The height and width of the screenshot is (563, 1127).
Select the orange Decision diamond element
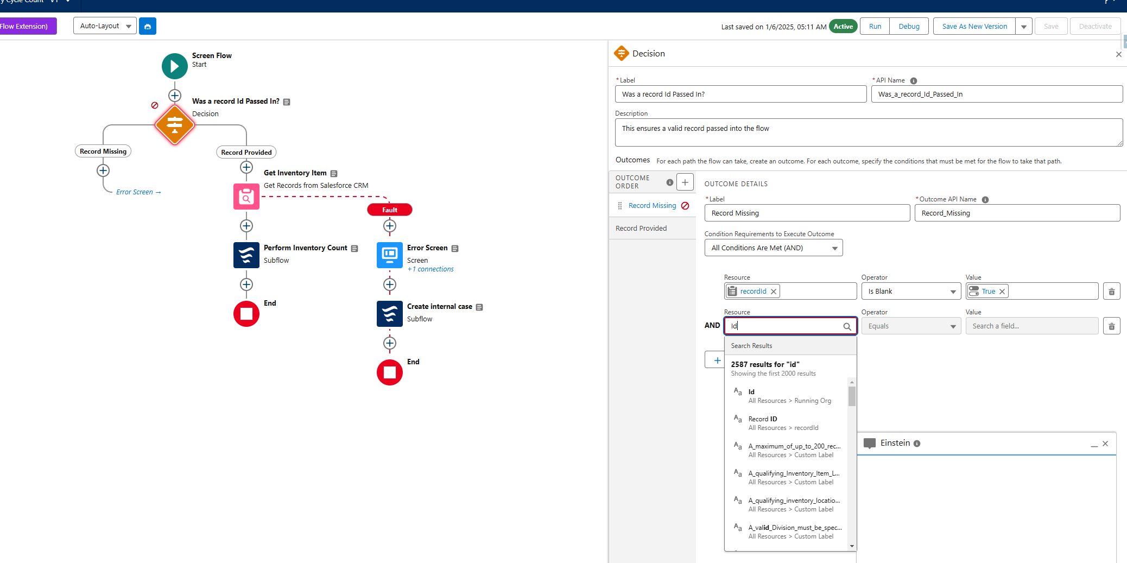click(x=174, y=125)
